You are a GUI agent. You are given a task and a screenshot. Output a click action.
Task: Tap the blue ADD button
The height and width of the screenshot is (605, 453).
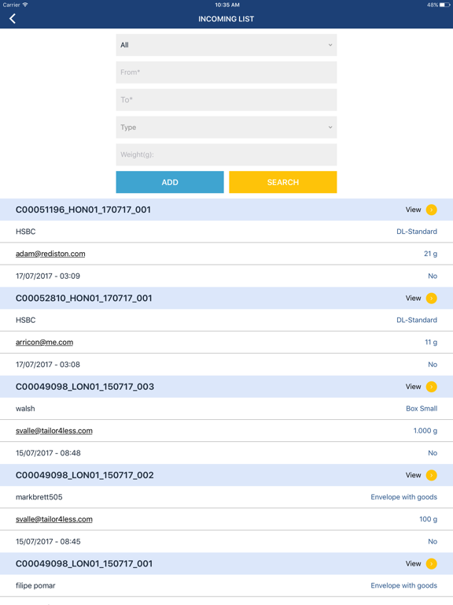170,182
